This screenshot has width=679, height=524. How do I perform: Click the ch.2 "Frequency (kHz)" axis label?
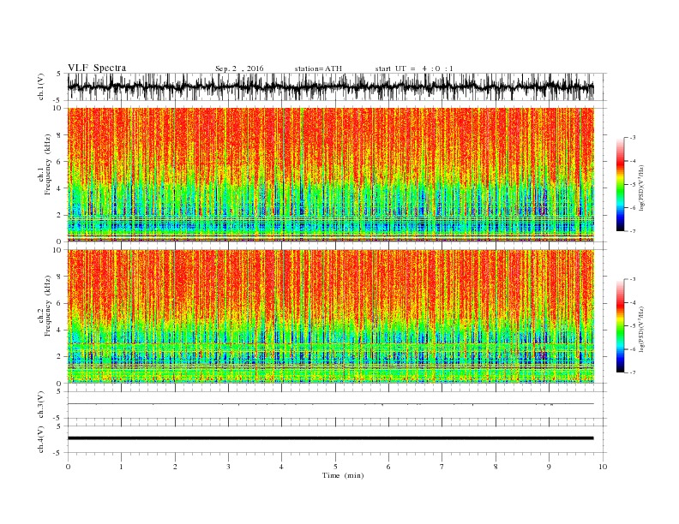point(47,307)
